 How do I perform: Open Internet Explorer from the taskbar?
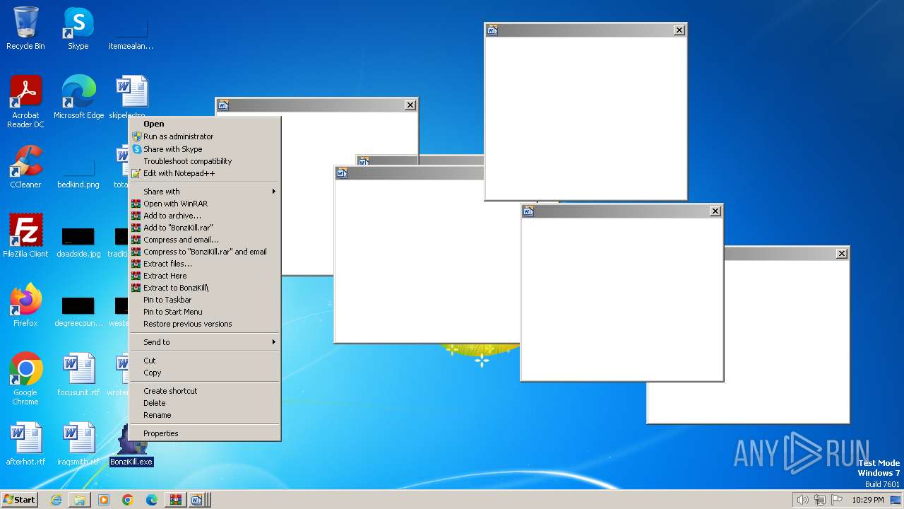point(56,500)
